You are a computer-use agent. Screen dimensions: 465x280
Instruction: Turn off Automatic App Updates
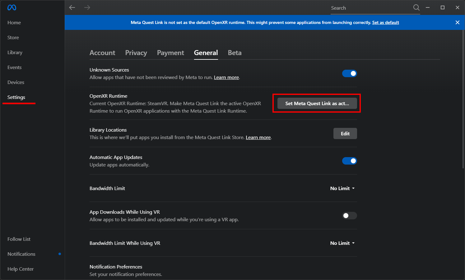[349, 161]
